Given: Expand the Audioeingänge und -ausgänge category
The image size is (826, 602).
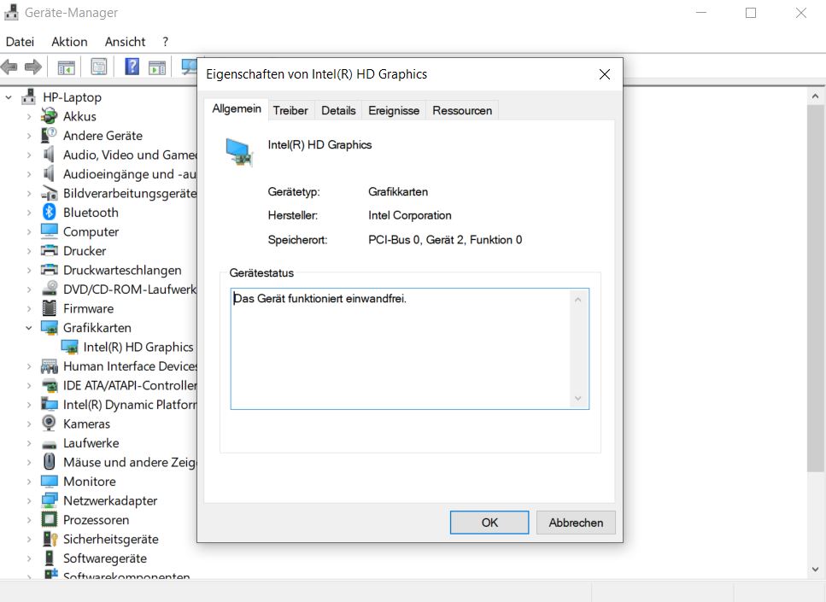Looking at the screenshot, I should click(x=28, y=174).
